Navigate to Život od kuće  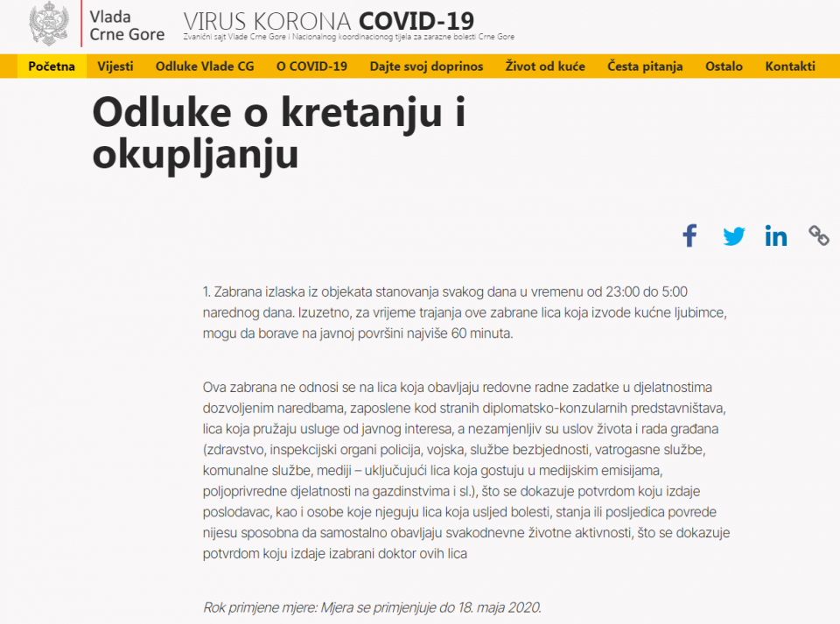[545, 67]
